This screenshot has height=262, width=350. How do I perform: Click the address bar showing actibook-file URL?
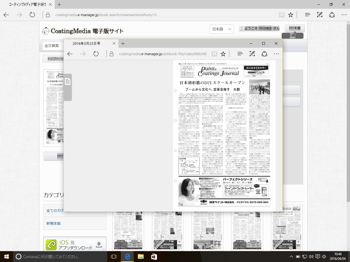point(163,54)
